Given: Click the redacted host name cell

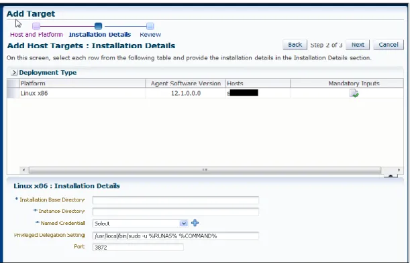Looking at the screenshot, I should point(258,93).
